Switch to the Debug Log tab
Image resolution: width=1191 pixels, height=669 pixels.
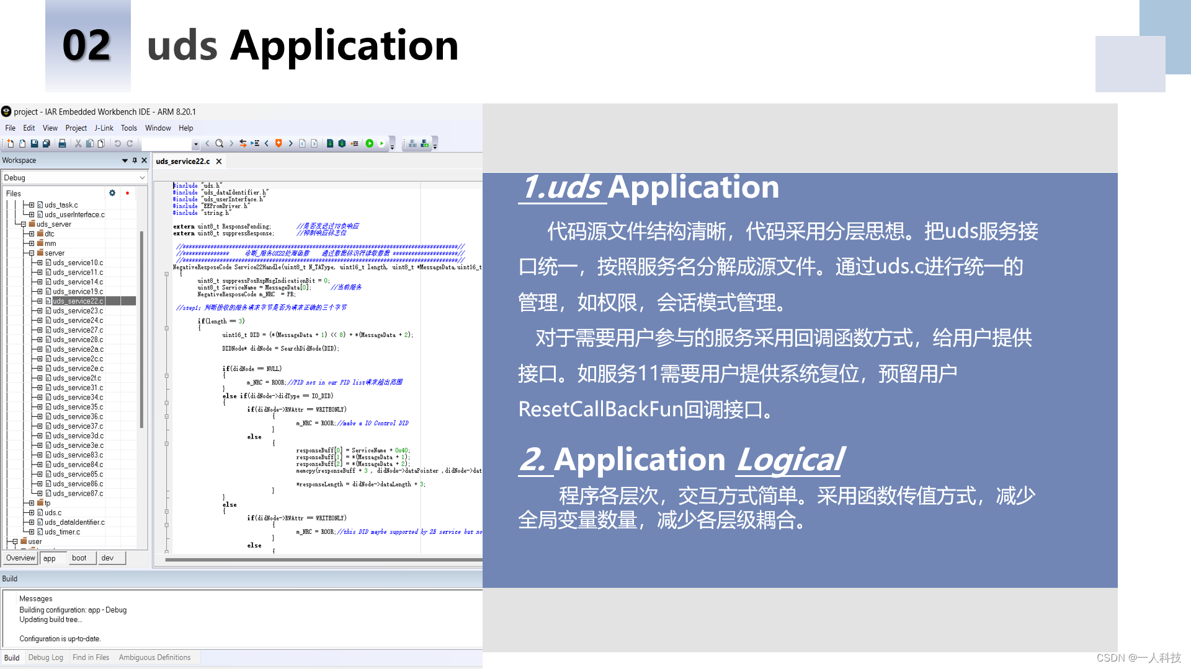click(46, 657)
